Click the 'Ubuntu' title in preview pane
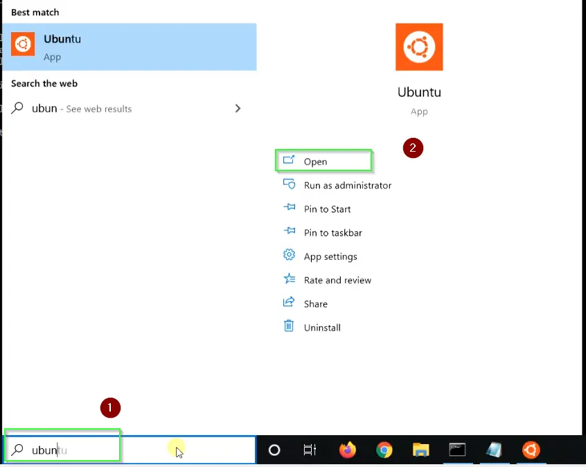This screenshot has width=586, height=467. [x=419, y=92]
